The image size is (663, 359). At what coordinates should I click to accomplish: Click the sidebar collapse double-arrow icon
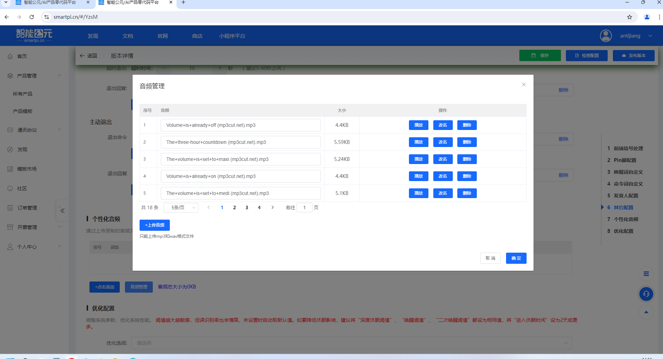tap(63, 211)
